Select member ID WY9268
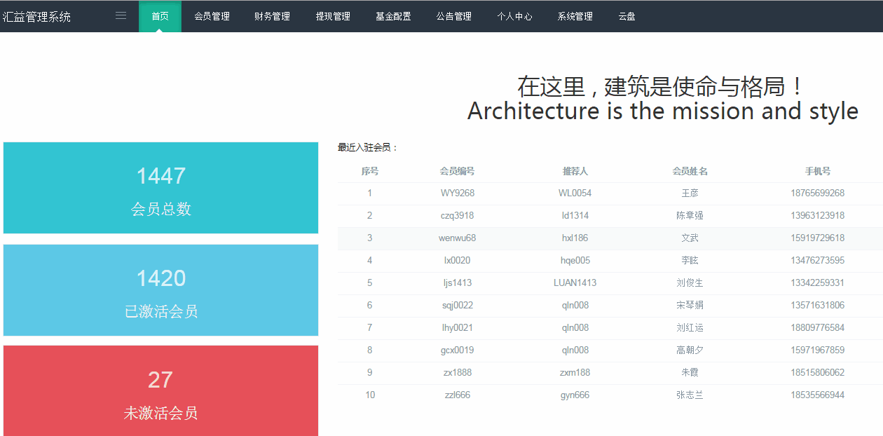 458,193
